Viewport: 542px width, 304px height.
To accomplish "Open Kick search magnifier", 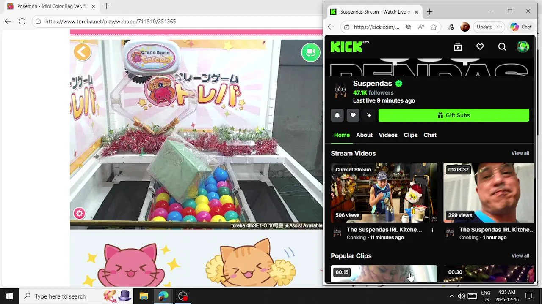I will click(502, 47).
